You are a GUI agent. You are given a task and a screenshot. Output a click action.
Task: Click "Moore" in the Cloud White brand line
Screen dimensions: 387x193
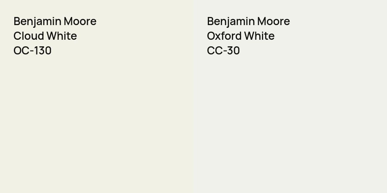tap(80, 21)
